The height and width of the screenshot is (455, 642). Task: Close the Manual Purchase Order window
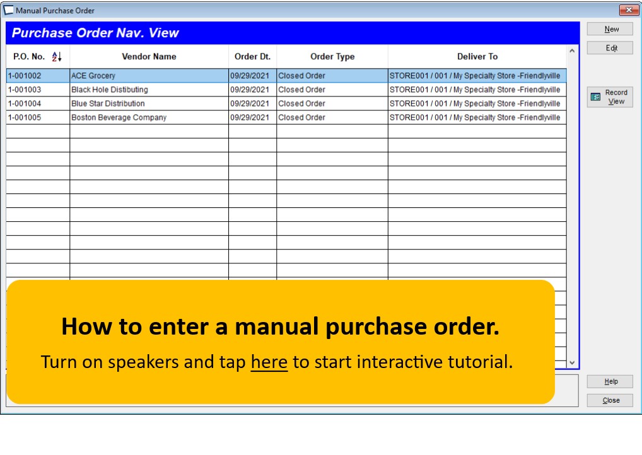(629, 10)
